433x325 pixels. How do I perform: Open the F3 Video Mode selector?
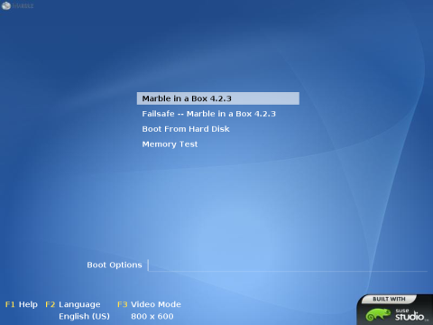[149, 304]
